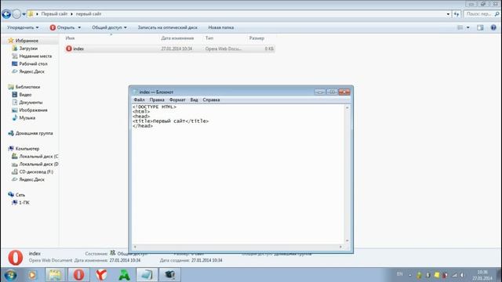Click the Новая папка button
Image resolution: width=502 pixels, height=282 pixels.
coord(221,27)
